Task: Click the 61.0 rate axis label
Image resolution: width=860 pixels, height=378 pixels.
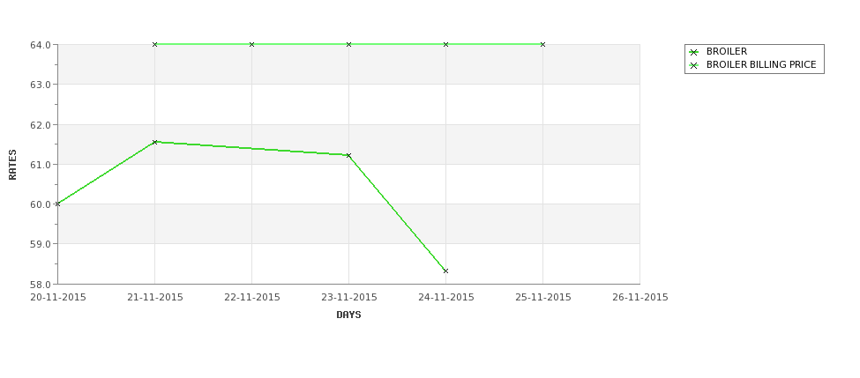Action: point(42,165)
